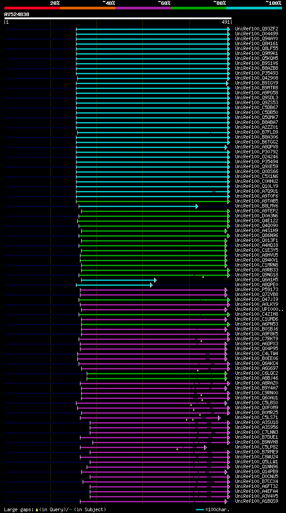Click the cyan ~100% identity legend segment
The image size is (286, 513).
tap(254, 8)
